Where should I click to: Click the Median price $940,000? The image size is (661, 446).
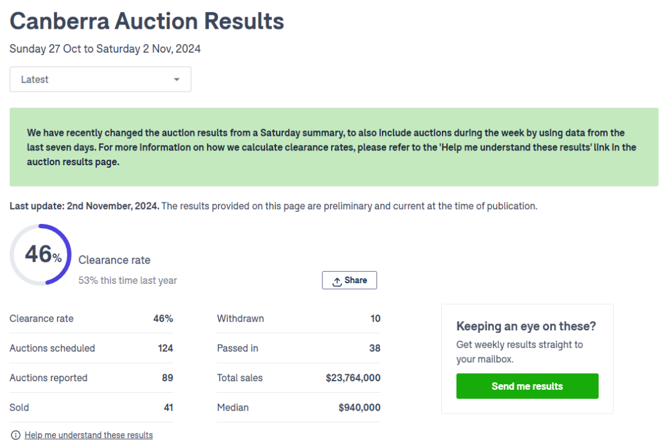click(x=359, y=407)
